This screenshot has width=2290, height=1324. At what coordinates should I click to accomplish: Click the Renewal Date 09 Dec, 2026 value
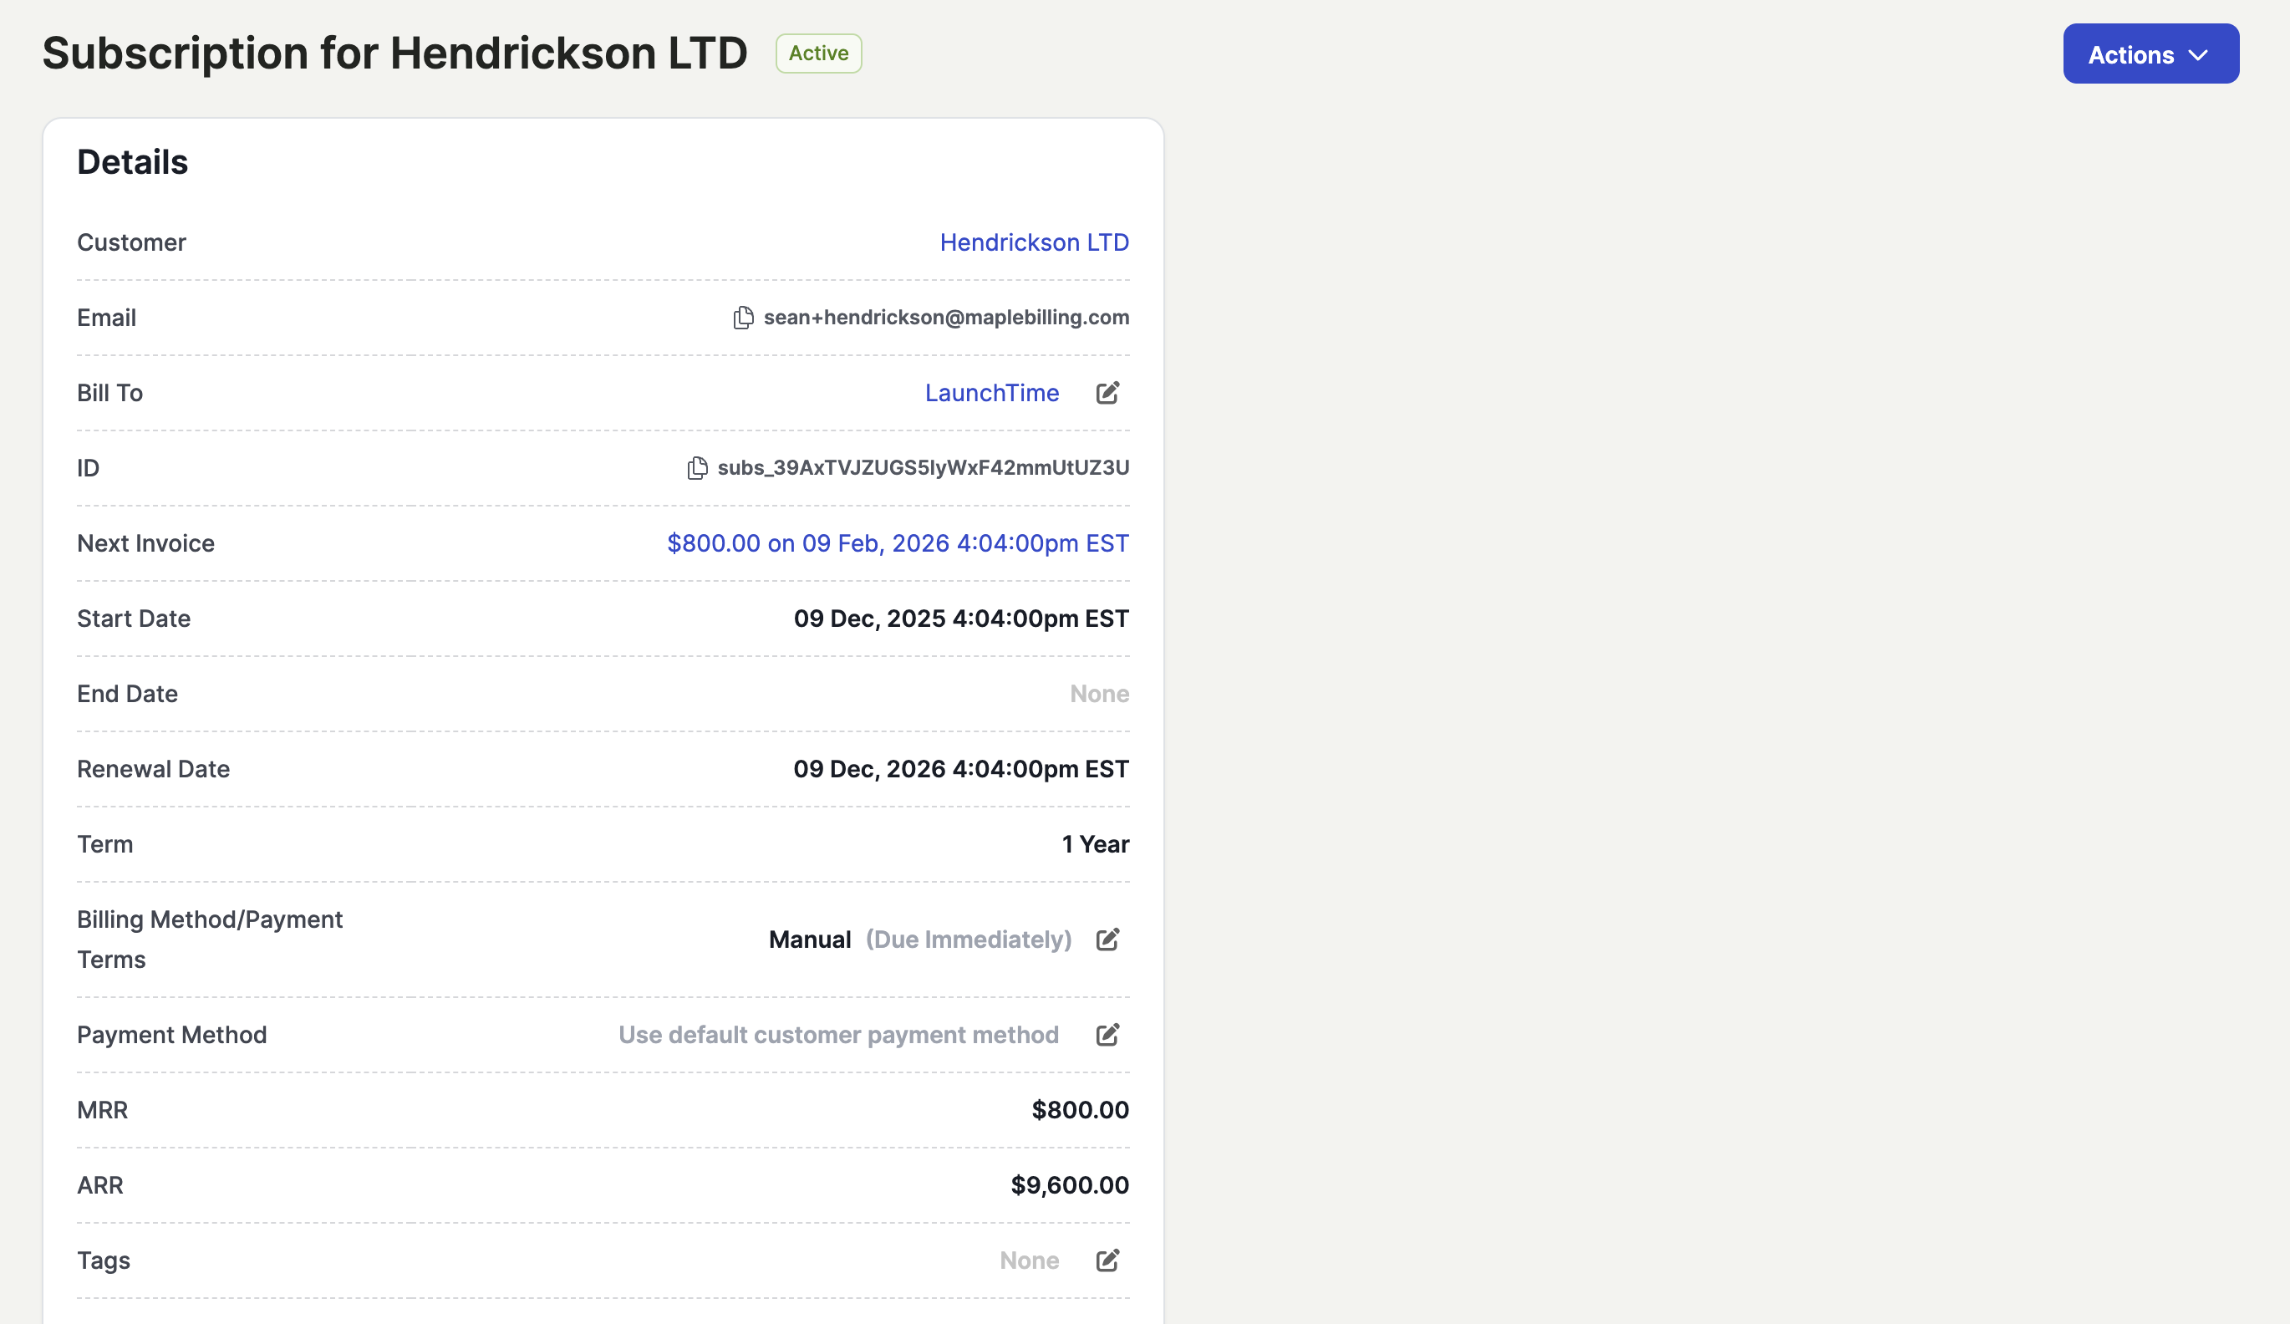[x=959, y=769]
